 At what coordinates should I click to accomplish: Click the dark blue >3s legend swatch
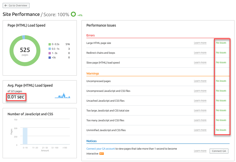pos(50,57)
